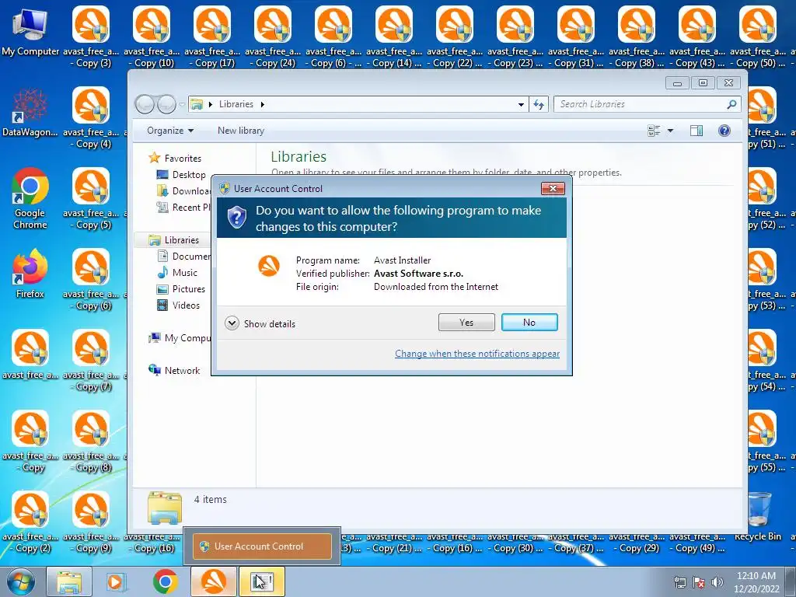
Task: Click New library in the Libraries toolbar
Action: 241,131
